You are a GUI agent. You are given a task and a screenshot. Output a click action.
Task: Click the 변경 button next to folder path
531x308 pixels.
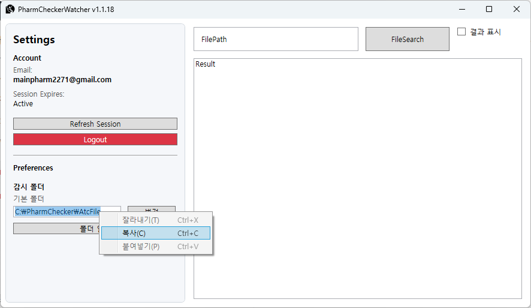point(152,208)
